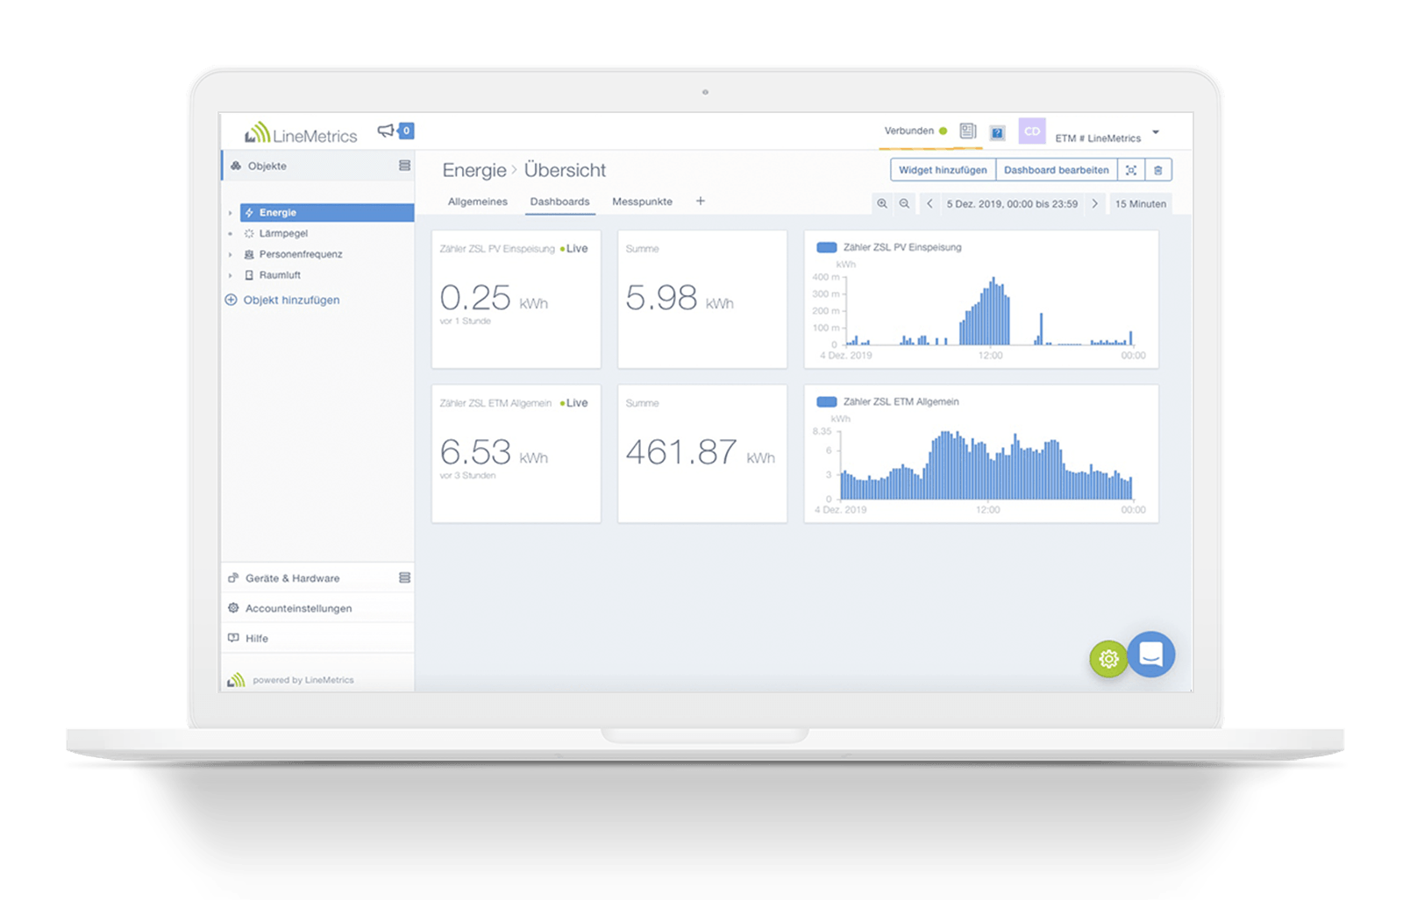Toggle the Zähler ZSL PV Einspeisung series legend

[826, 247]
